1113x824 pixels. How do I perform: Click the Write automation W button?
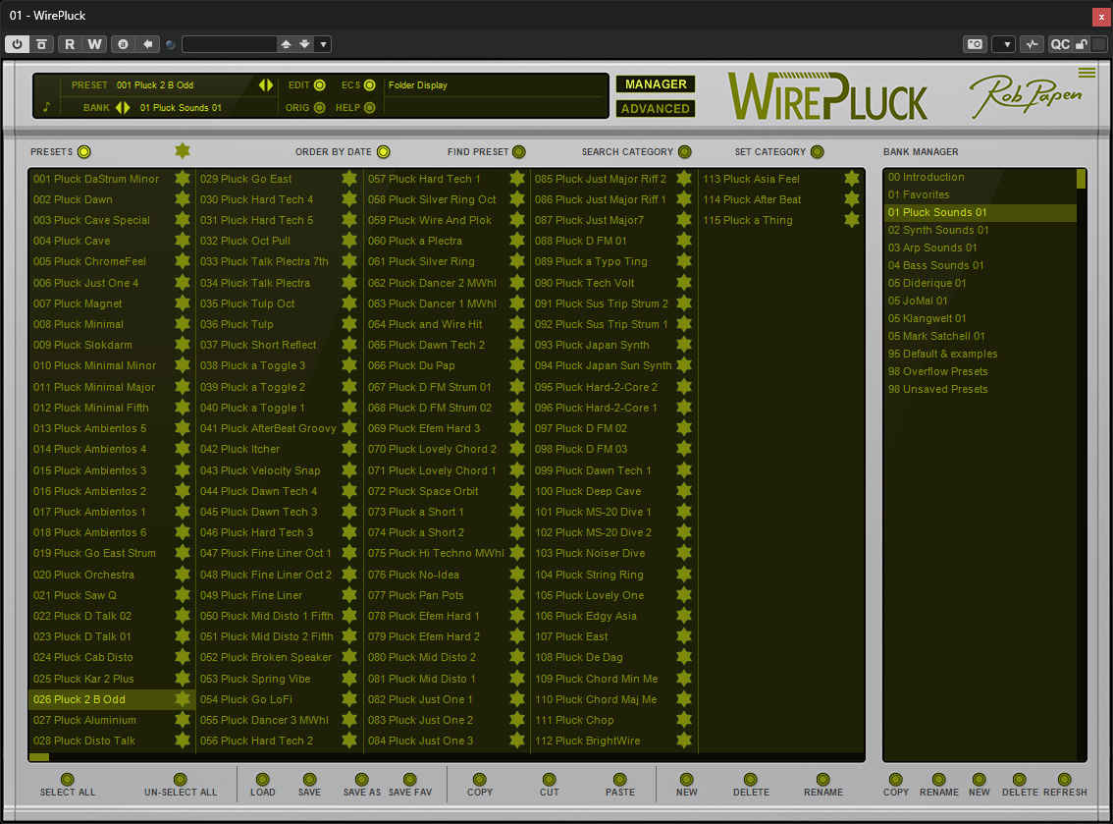94,44
